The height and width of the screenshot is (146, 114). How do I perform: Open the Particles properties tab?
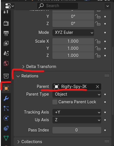(x=6, y=108)
